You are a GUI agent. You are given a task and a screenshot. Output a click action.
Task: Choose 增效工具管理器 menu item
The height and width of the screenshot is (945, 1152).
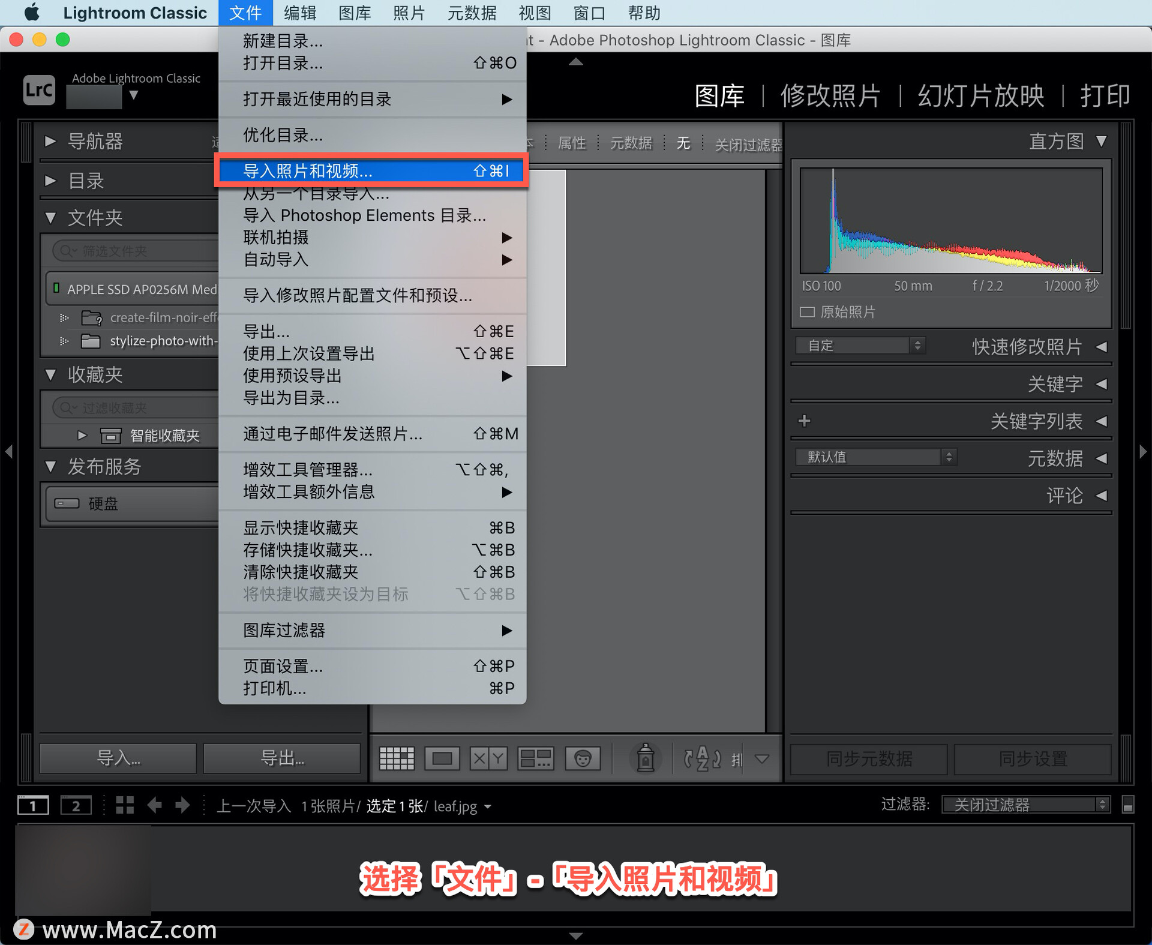pyautogui.click(x=372, y=469)
